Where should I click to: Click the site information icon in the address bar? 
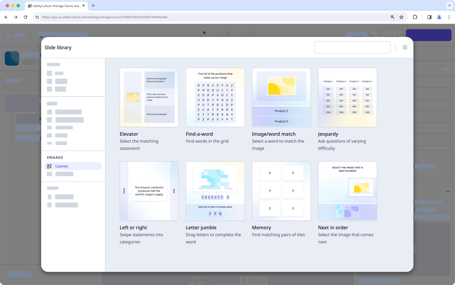coord(37,17)
